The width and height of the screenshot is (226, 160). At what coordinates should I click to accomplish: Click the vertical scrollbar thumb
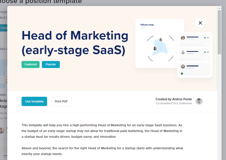click(x=219, y=32)
